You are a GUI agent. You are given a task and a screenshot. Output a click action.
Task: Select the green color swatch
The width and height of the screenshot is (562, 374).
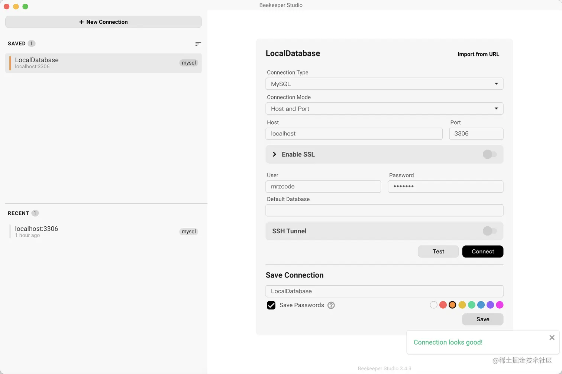[x=471, y=305]
